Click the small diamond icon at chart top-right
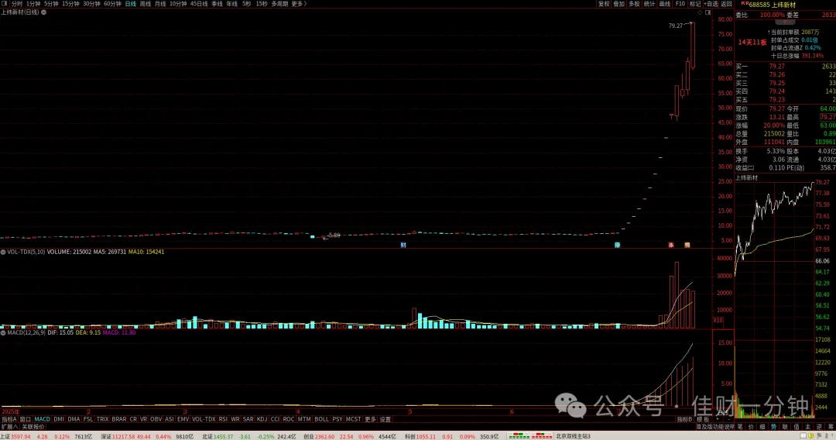The image size is (836, 440). pyautogui.click(x=700, y=12)
